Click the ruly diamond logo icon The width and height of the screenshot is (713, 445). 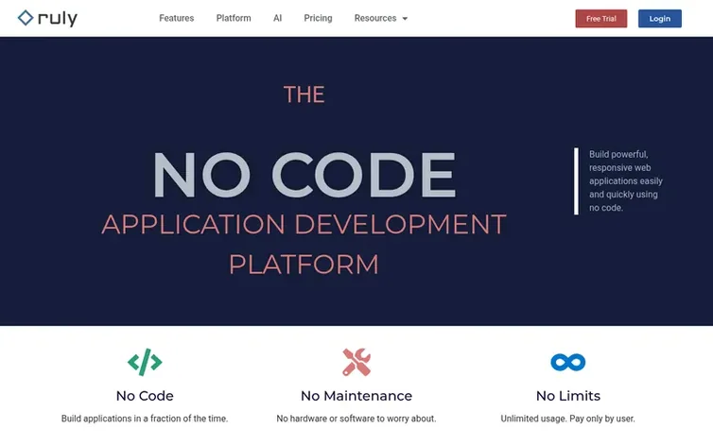(x=26, y=18)
